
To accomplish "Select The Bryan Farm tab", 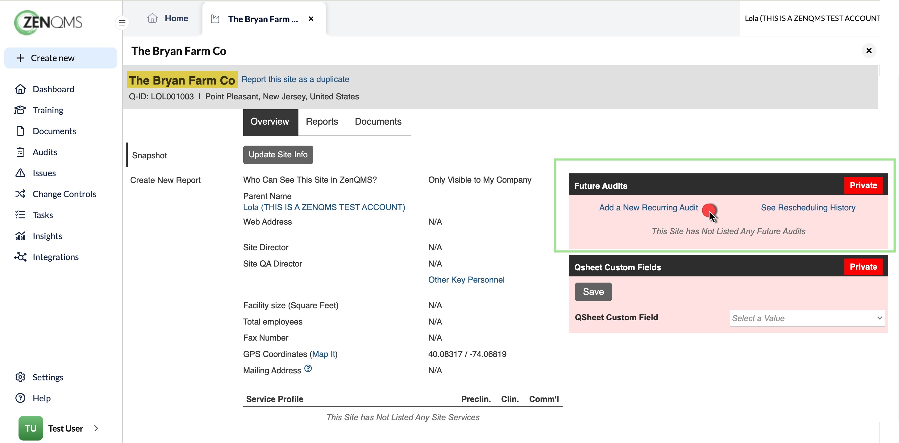I will click(x=264, y=19).
